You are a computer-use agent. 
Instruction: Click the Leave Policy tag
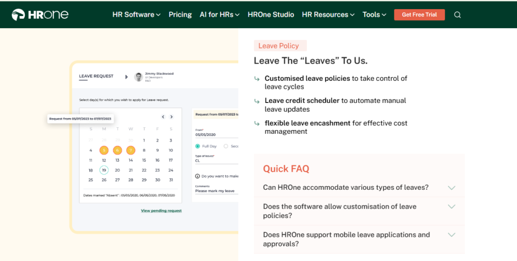click(280, 46)
